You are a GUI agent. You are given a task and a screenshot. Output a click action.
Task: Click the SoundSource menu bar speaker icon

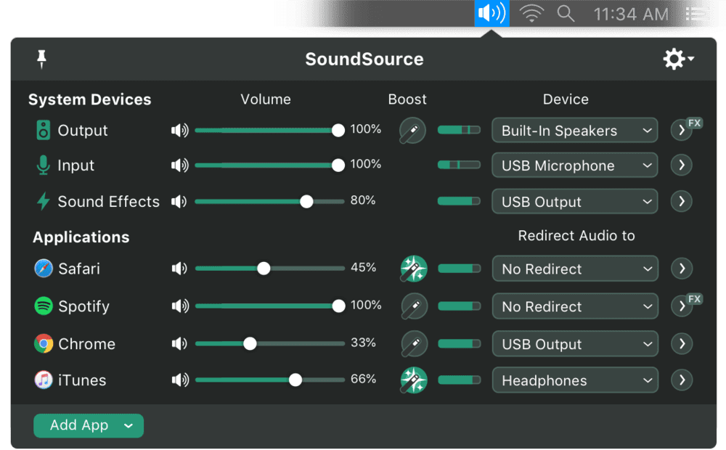[492, 13]
